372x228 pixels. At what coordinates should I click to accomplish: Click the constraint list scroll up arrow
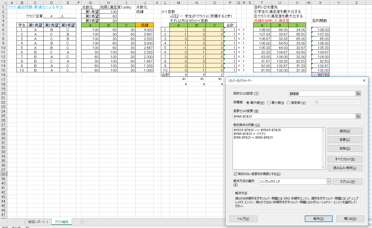click(323, 130)
